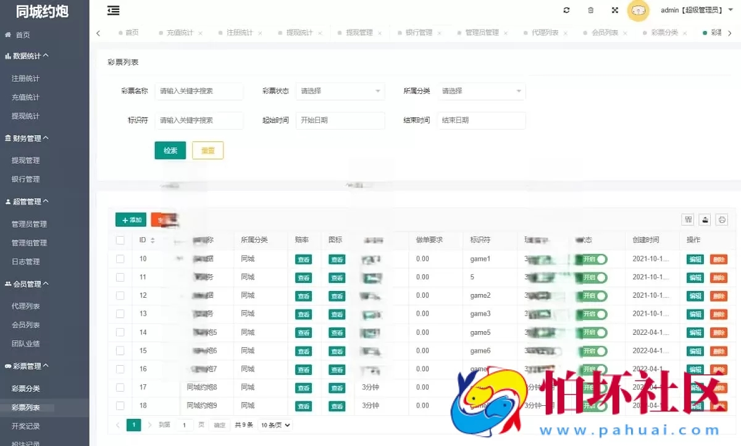
Task: Turn off the 开启 status switch for row 10
Action: [x=592, y=259]
